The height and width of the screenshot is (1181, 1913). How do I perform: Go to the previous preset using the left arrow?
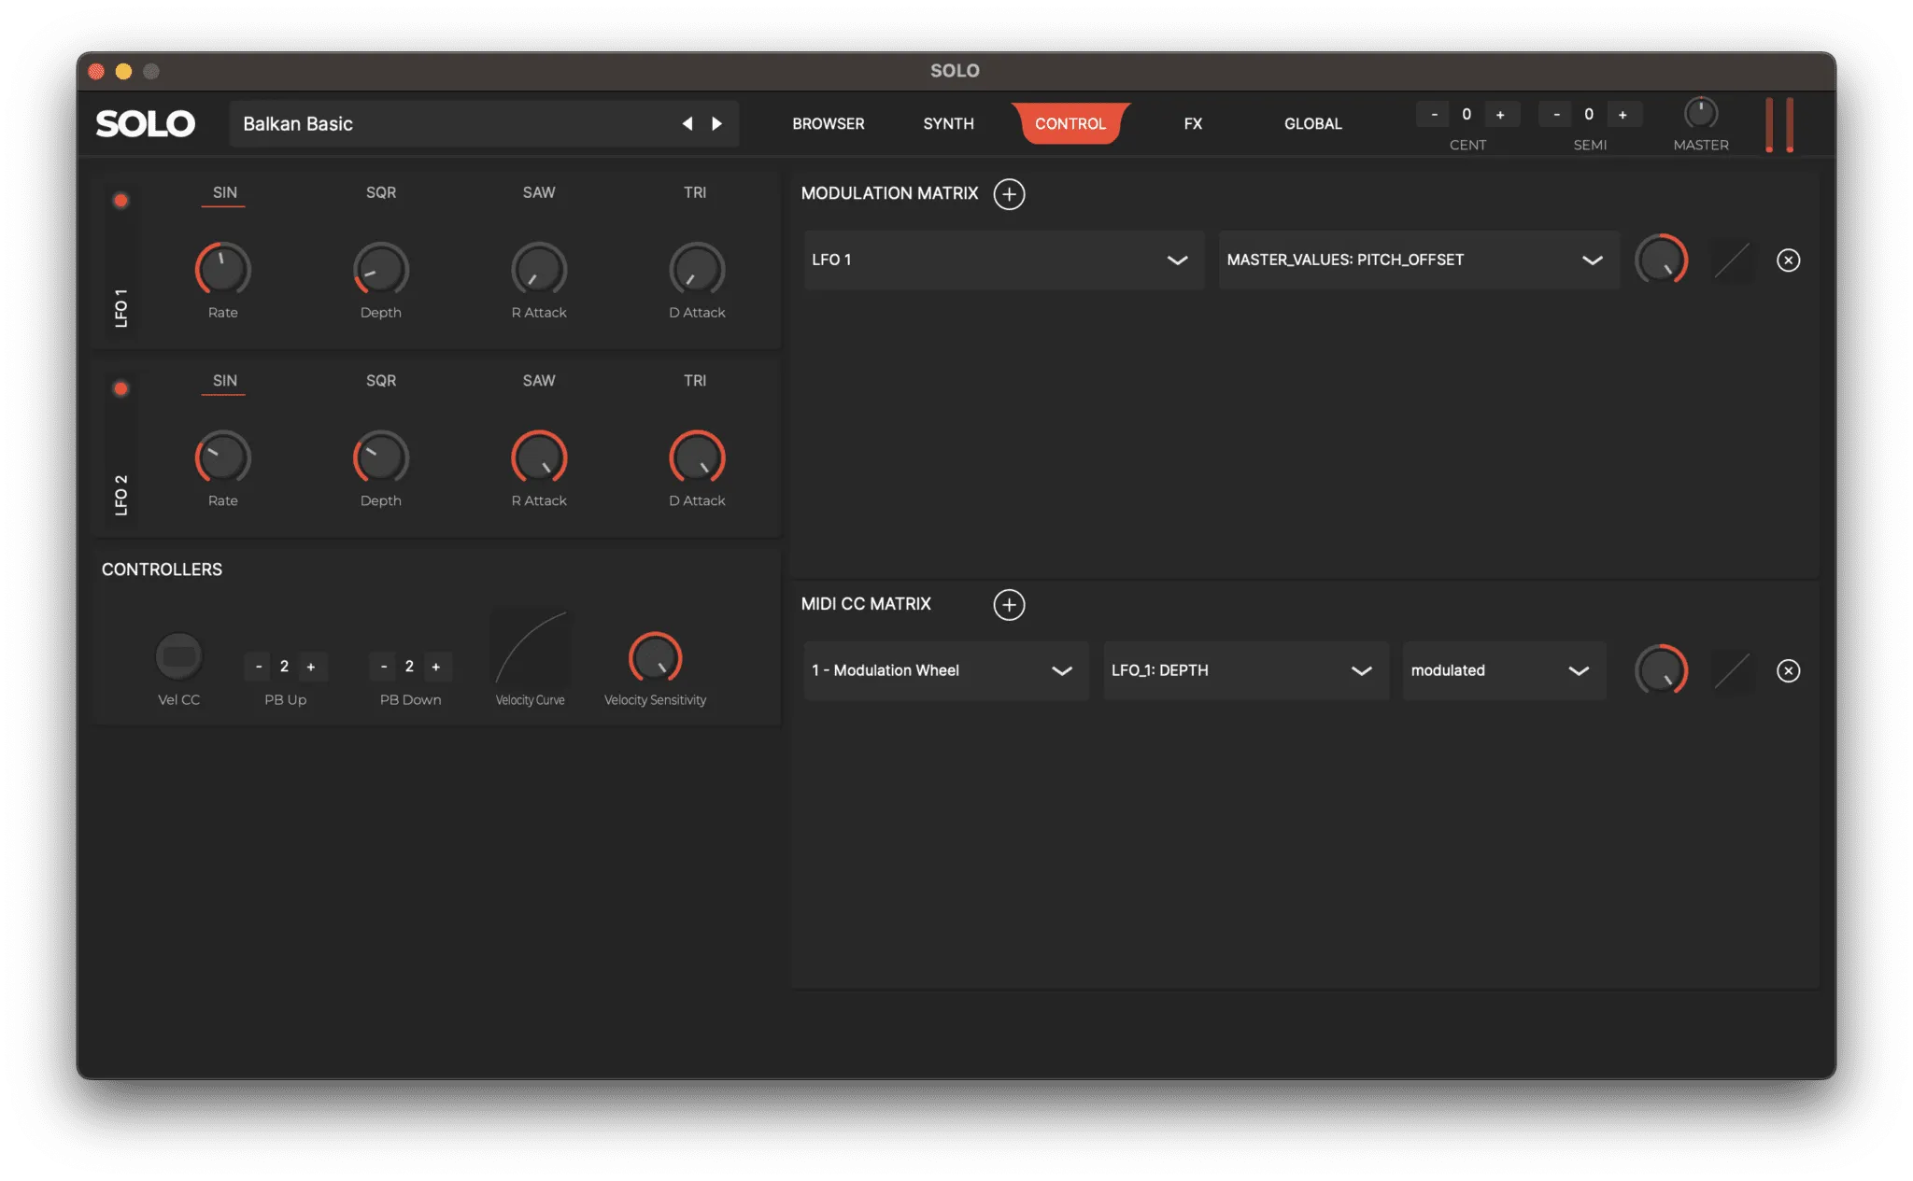[x=687, y=124]
